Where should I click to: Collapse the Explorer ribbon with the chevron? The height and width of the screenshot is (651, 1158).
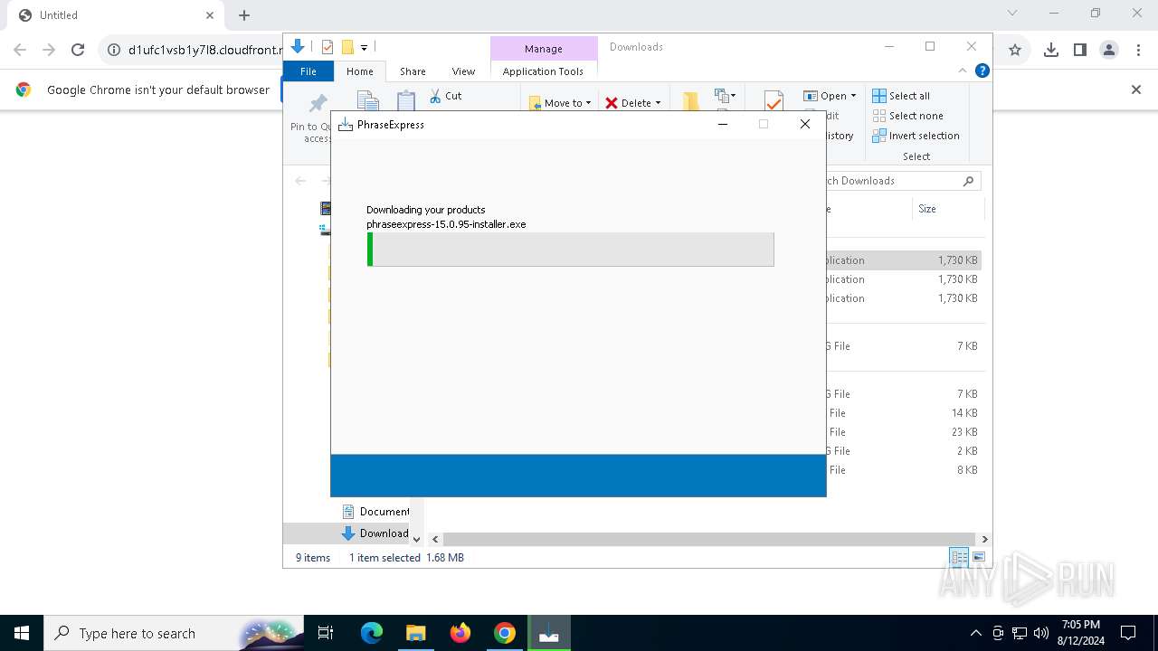click(963, 71)
